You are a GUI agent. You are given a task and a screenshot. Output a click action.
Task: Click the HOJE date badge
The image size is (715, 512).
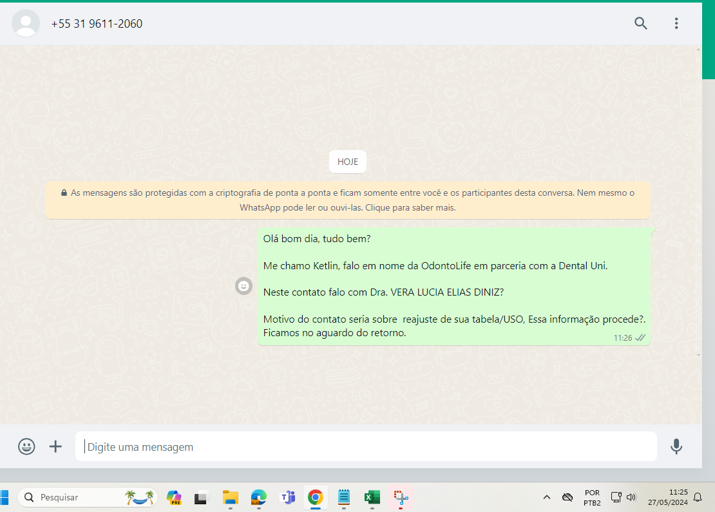(347, 162)
